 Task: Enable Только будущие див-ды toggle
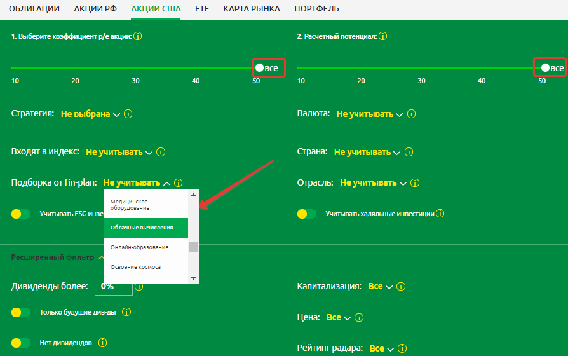[21, 312]
